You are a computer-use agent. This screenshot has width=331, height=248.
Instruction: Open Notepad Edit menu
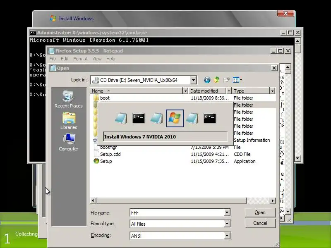coord(65,59)
